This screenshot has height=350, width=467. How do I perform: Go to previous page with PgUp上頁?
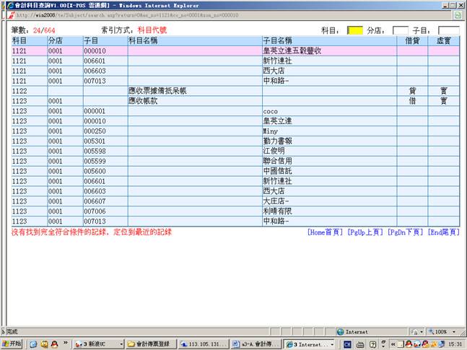tap(365, 232)
